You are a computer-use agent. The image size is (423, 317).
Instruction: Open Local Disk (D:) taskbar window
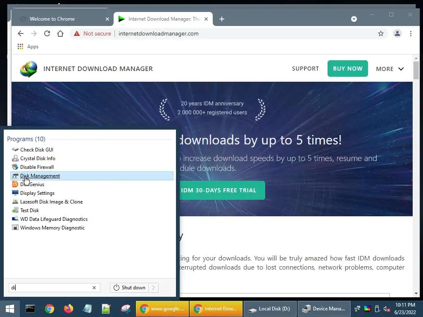(270, 309)
